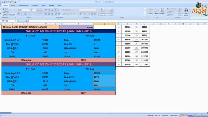Open the font name dropdown
The image size is (208, 117).
[29, 10]
